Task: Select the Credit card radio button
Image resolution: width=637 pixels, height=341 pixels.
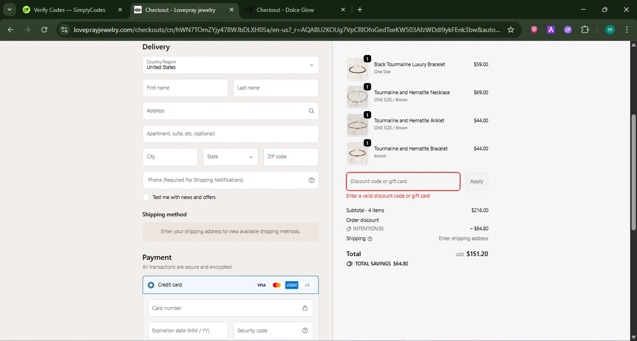Action: (x=151, y=285)
